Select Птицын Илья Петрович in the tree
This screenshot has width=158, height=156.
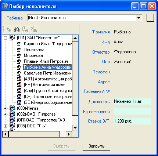46,61
